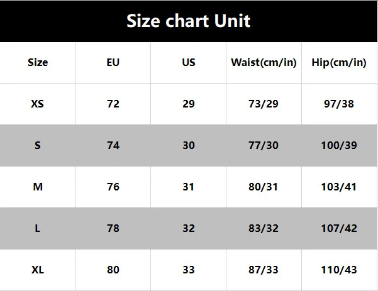Select the XL size row label
The height and width of the screenshot is (291, 378).
[x=38, y=270]
